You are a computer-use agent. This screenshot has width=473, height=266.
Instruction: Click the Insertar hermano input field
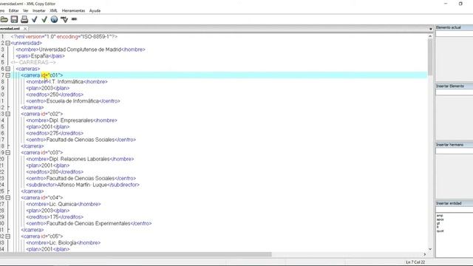(x=455, y=151)
